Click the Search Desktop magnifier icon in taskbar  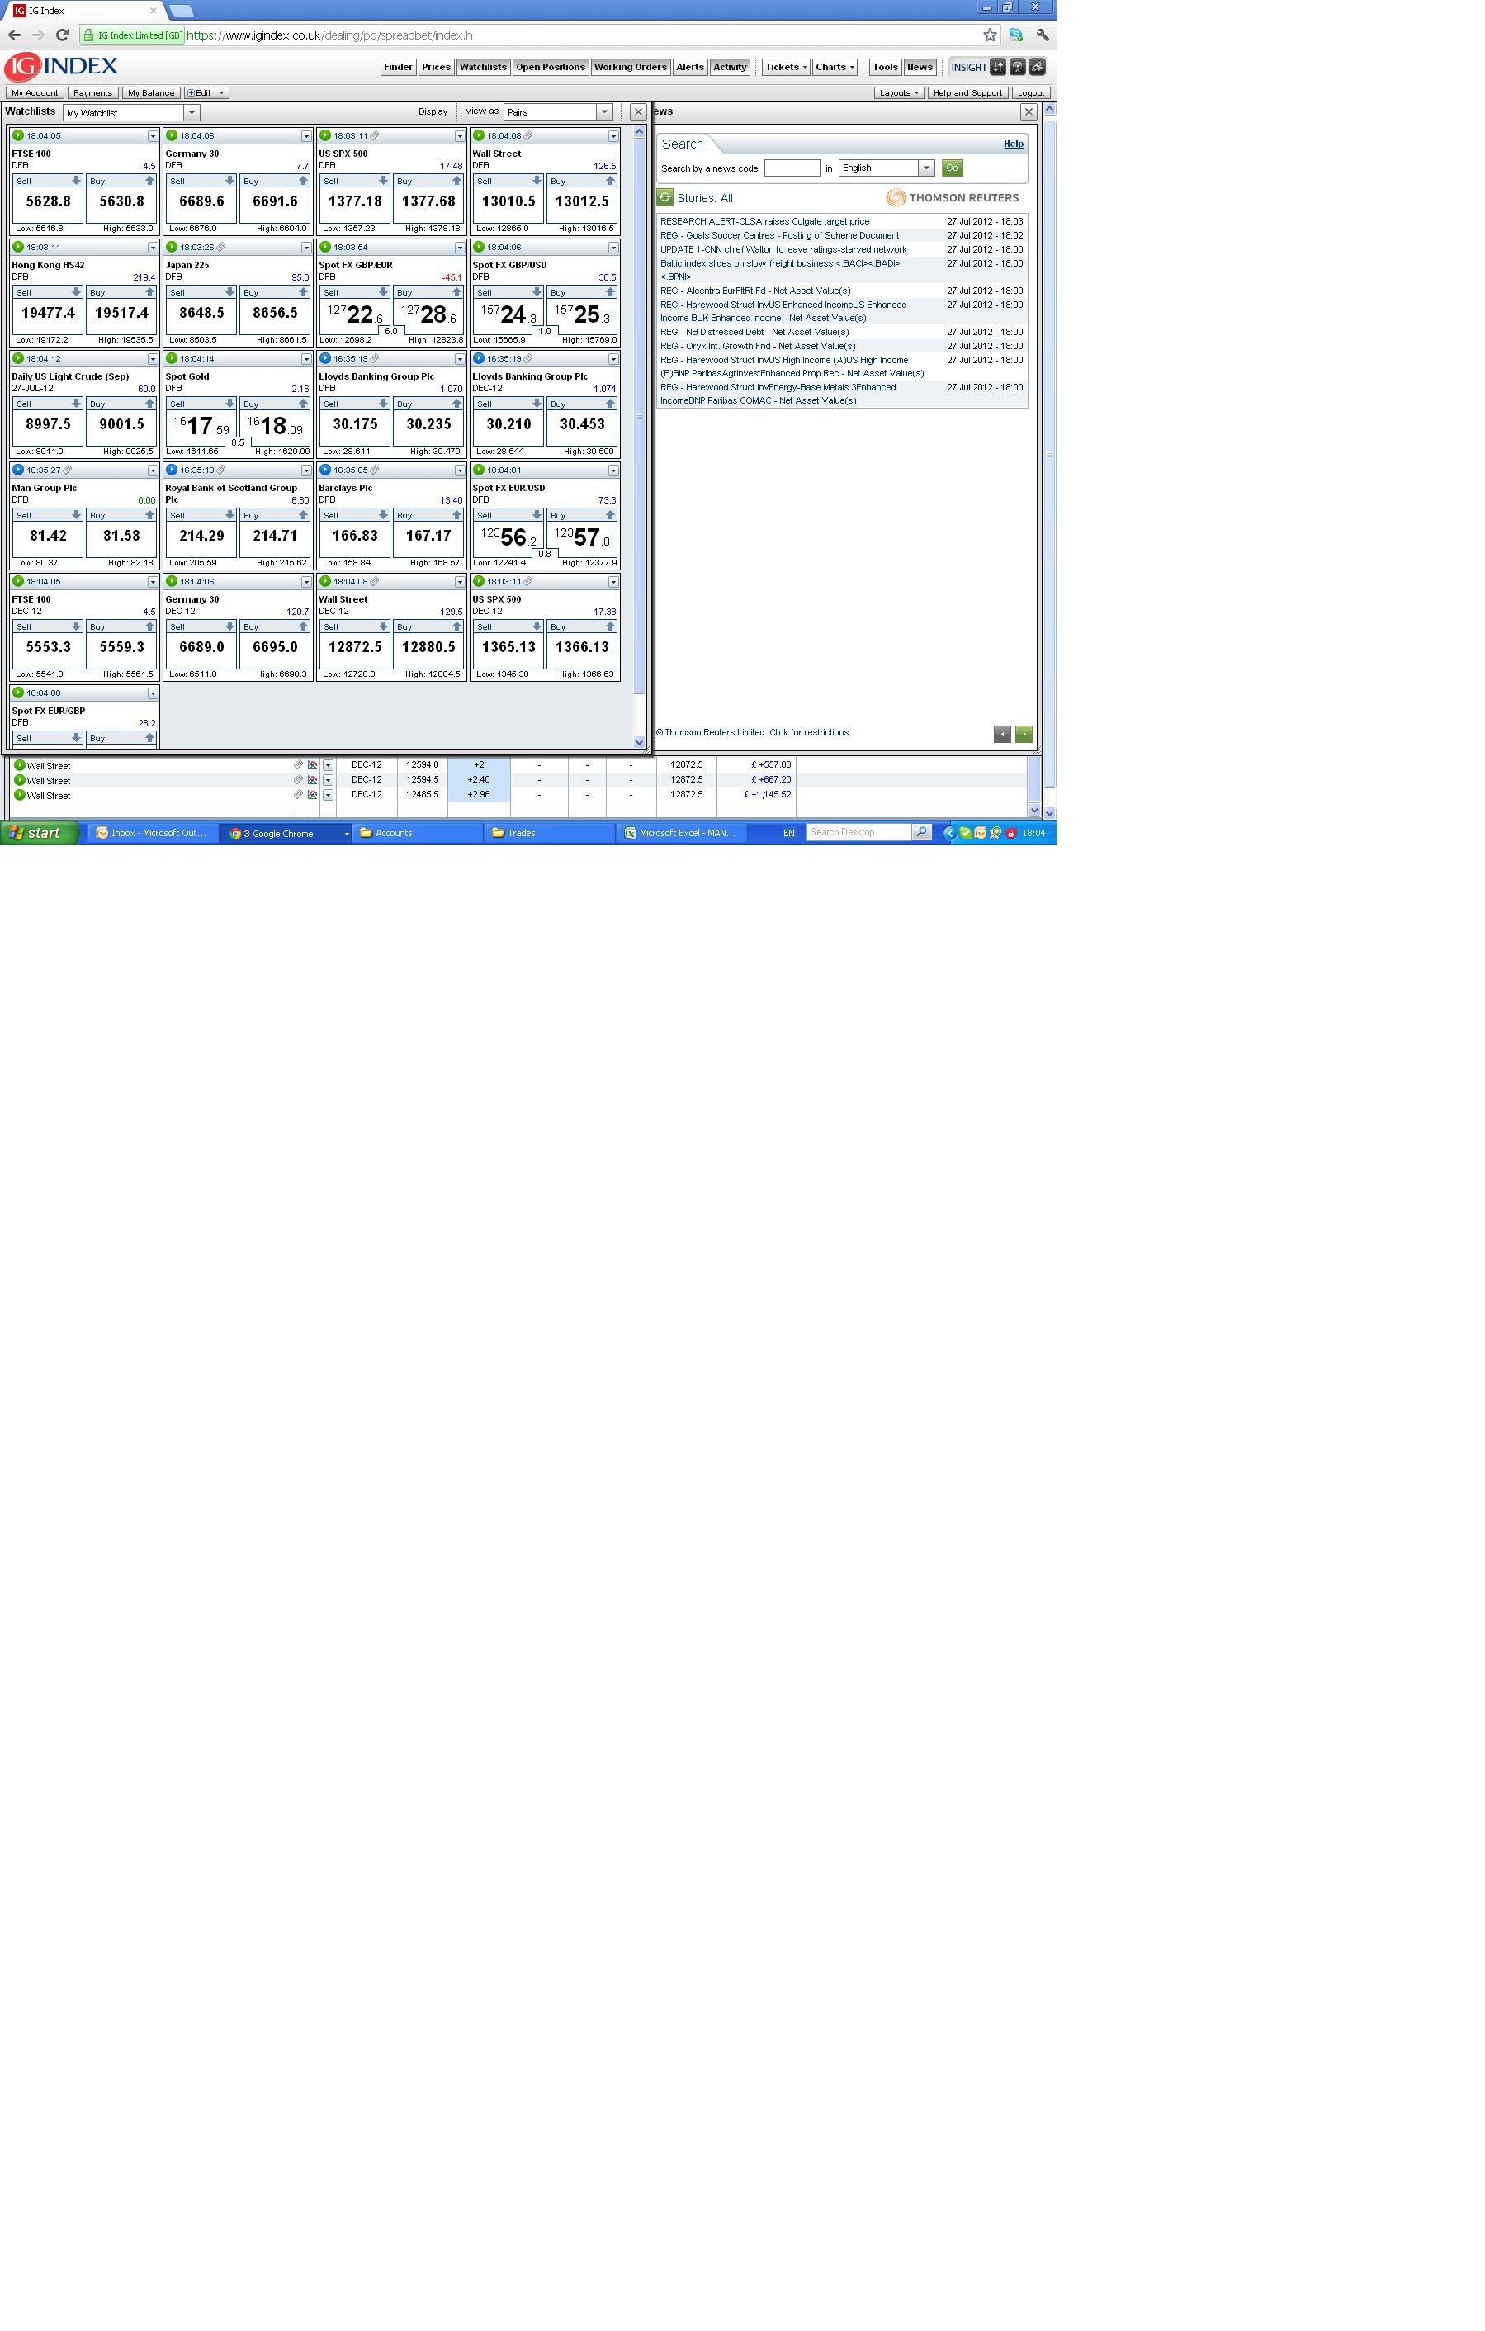(921, 833)
